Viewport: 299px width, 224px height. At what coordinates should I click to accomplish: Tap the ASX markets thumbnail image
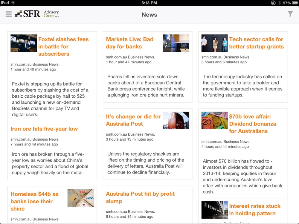tap(176, 43)
